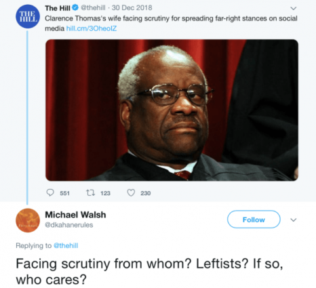Follow Michael Walsh
Viewport: 316px width, 288px height.
[x=254, y=220]
